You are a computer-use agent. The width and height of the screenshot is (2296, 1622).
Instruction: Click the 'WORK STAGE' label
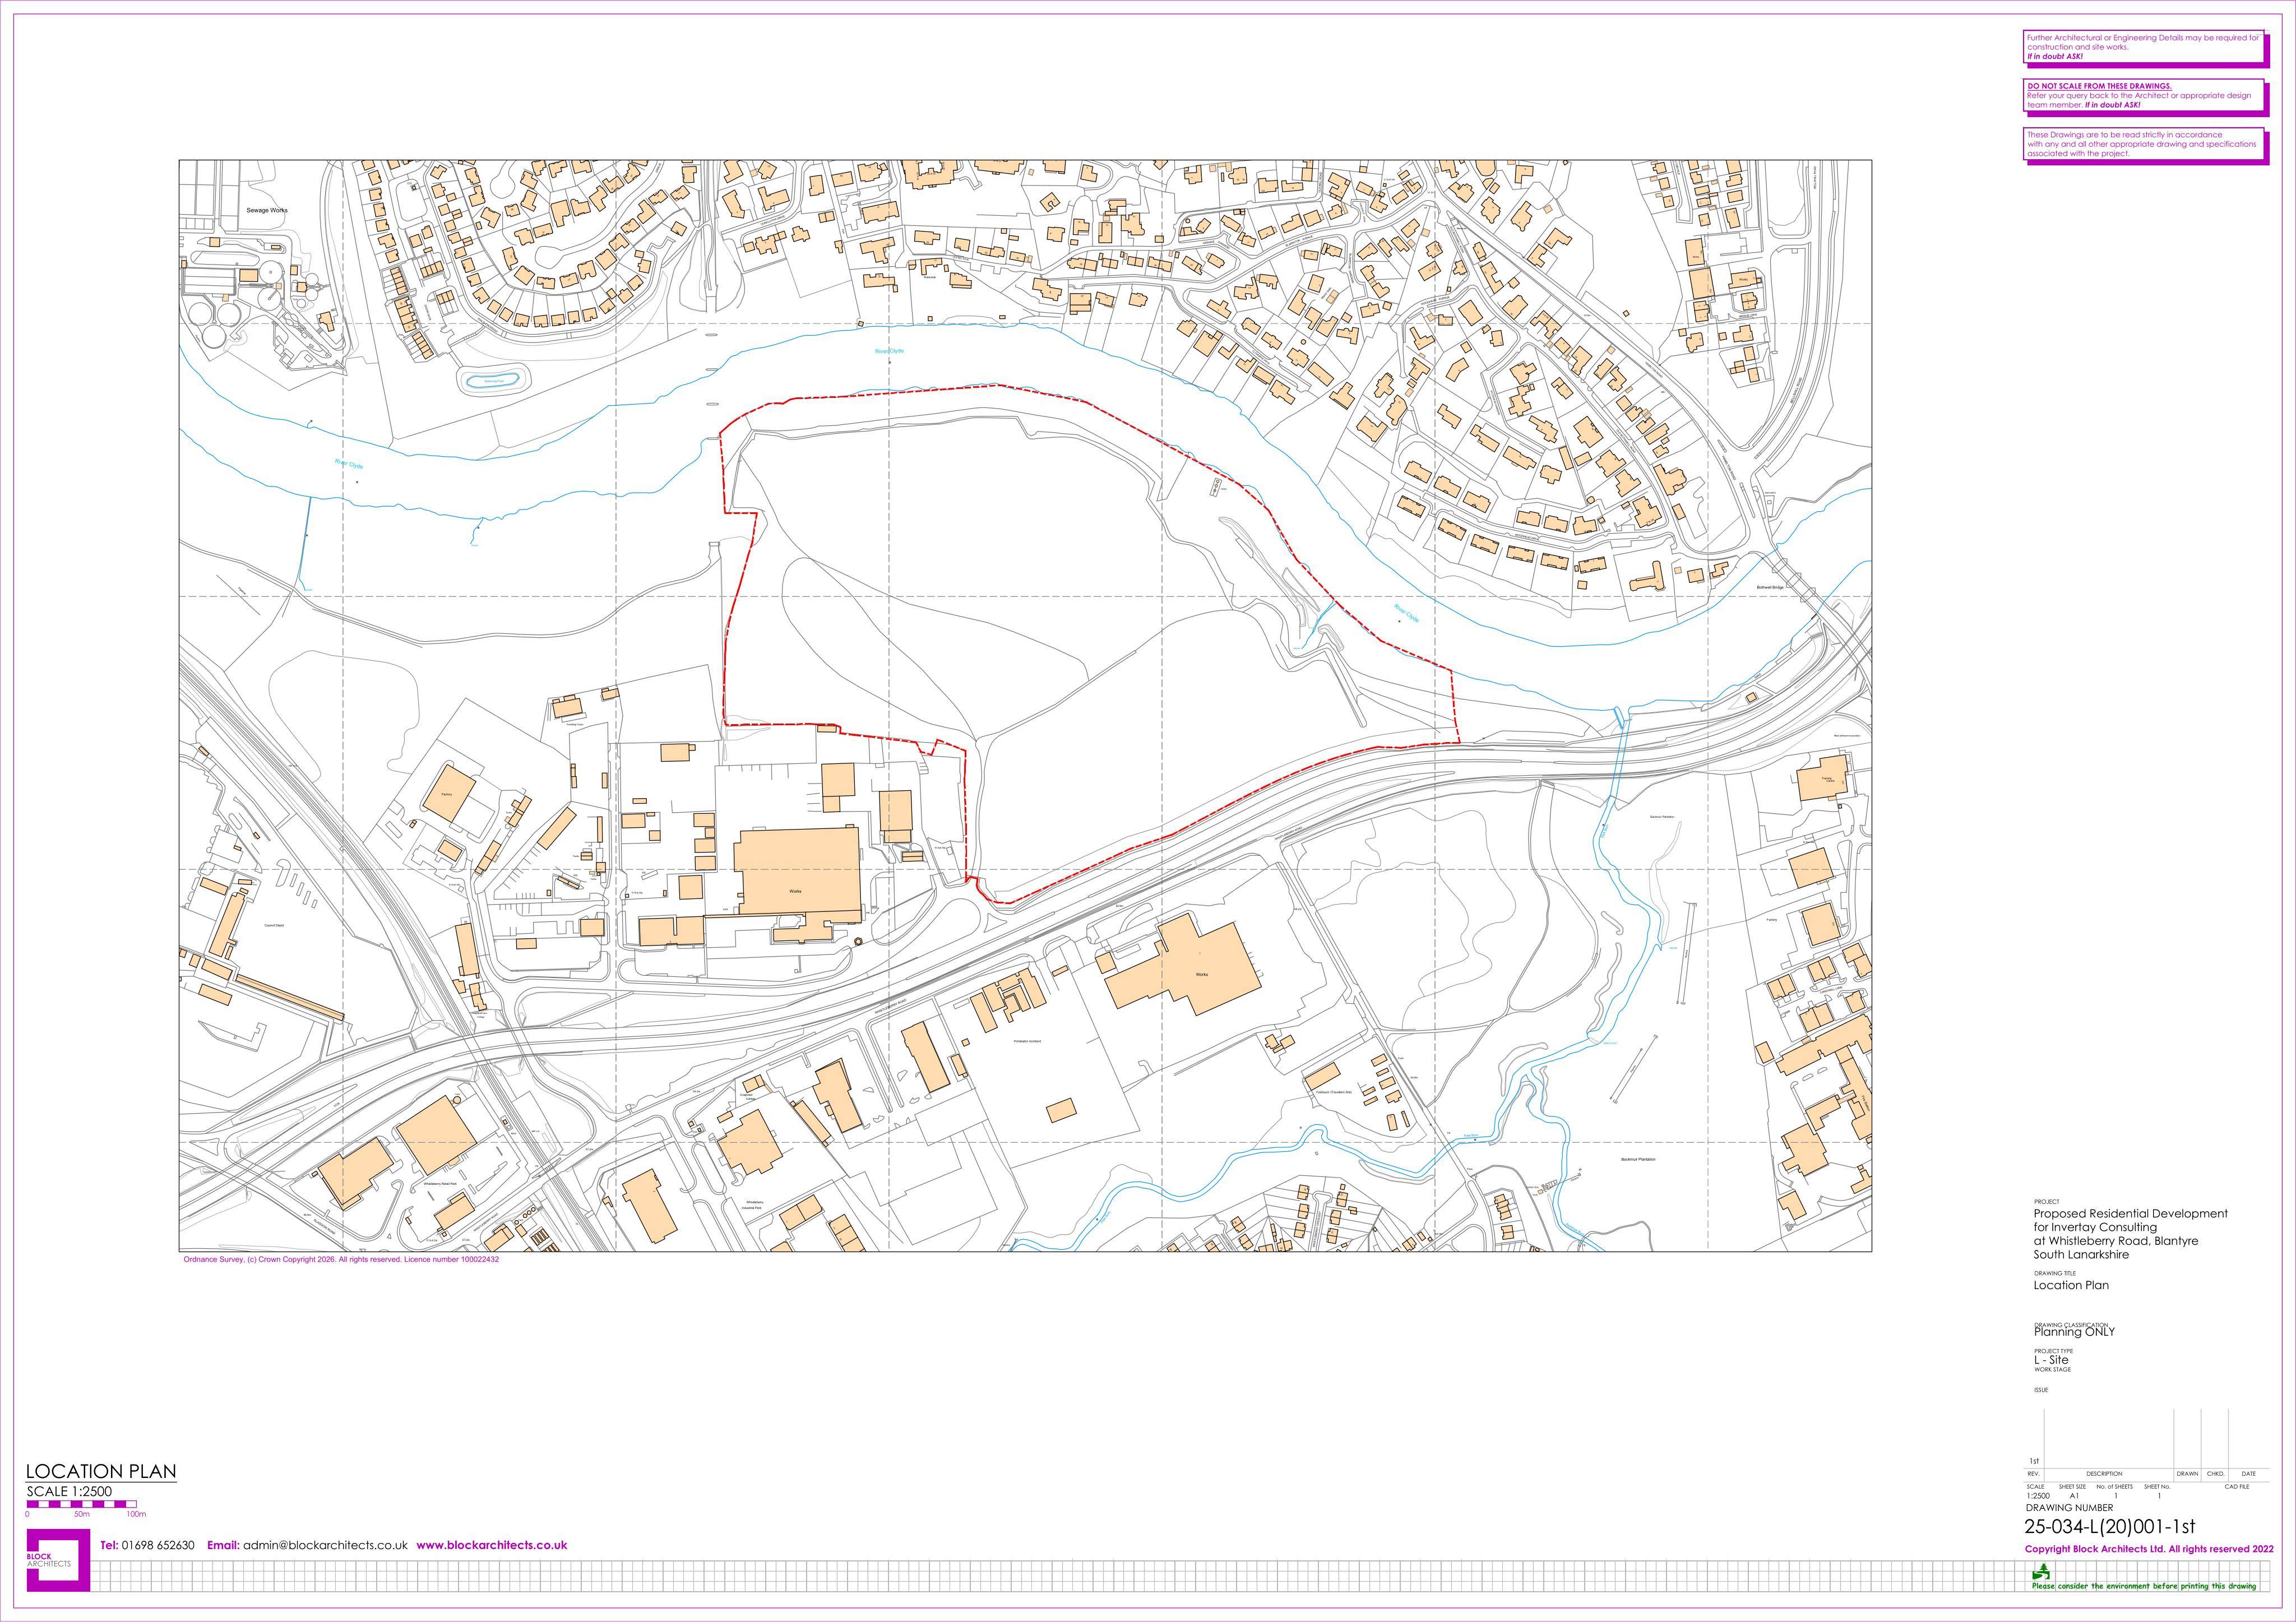(2052, 1370)
